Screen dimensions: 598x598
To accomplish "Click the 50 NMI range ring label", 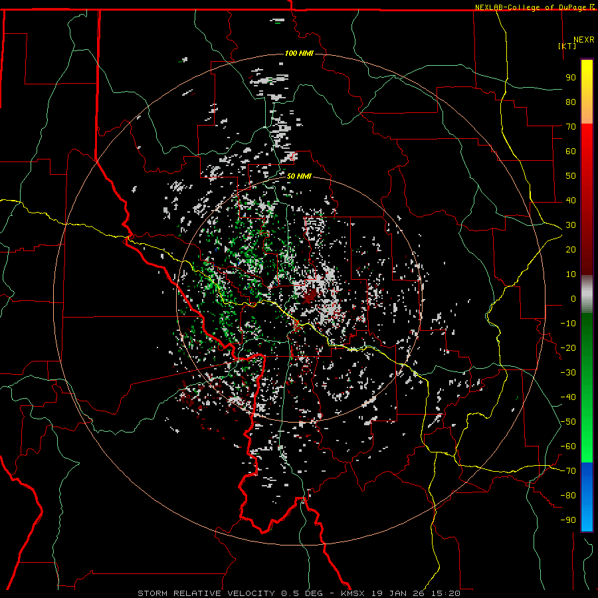I will 299,176.
